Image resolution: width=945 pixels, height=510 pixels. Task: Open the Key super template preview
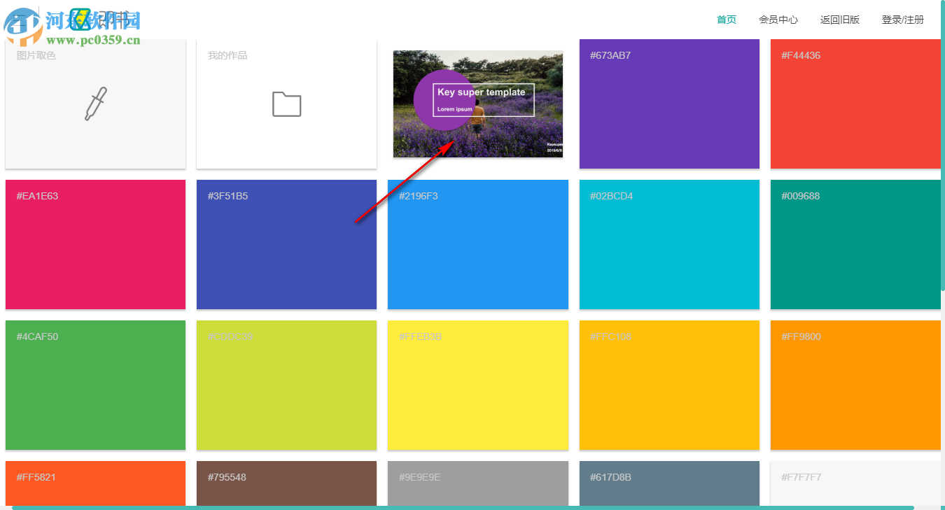478,104
